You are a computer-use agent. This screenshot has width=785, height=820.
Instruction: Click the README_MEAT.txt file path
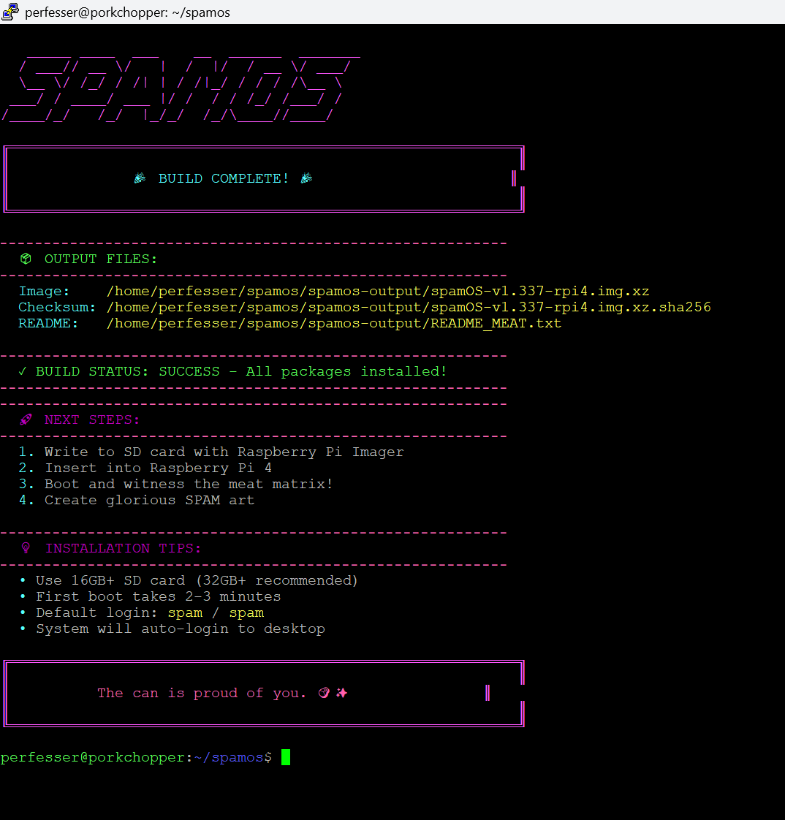coord(334,324)
